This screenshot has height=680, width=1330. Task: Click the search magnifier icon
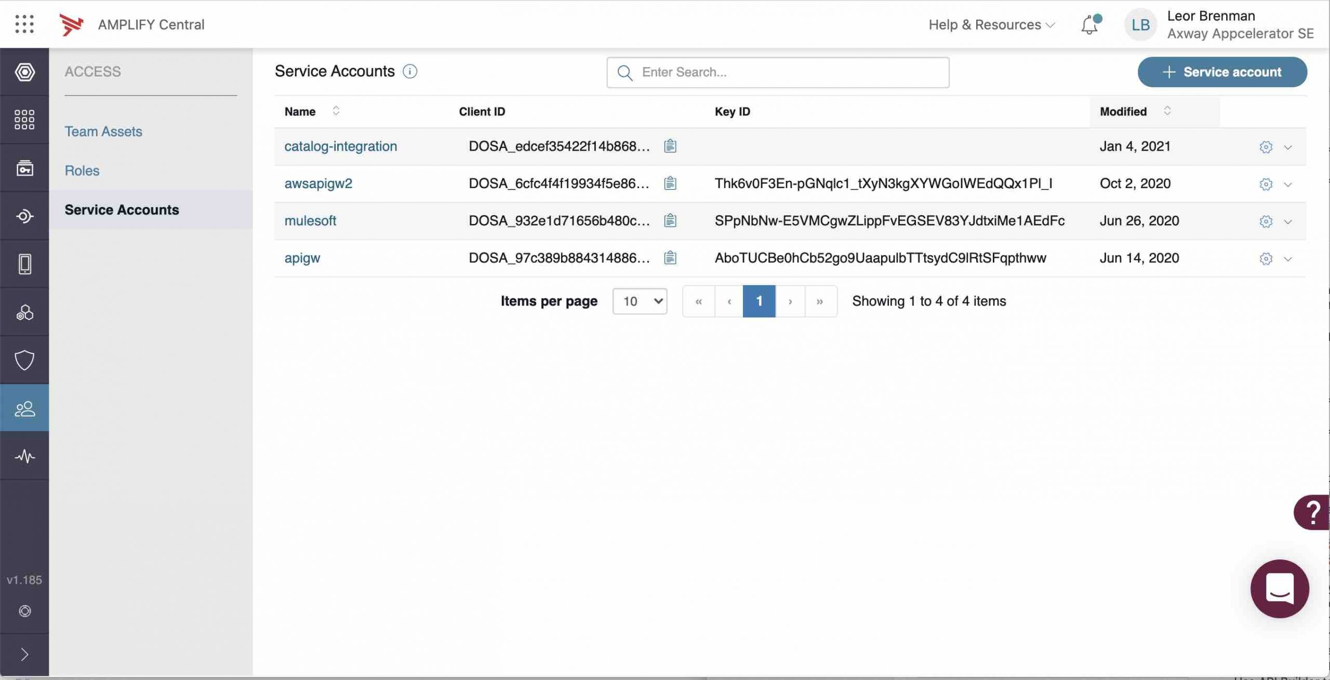[625, 73]
